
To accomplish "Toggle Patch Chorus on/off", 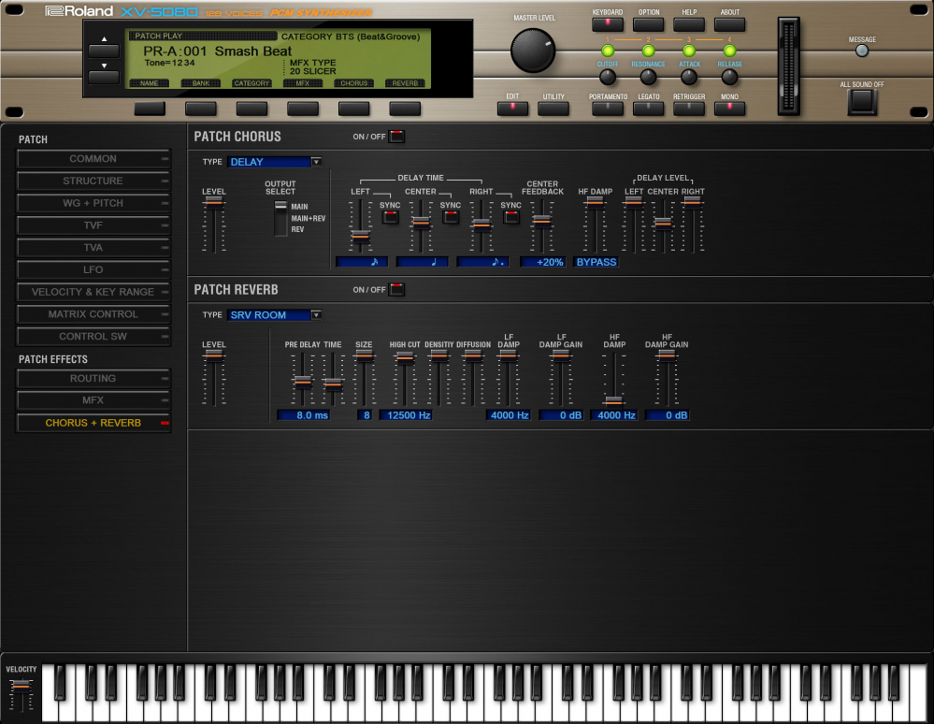I will tap(396, 137).
